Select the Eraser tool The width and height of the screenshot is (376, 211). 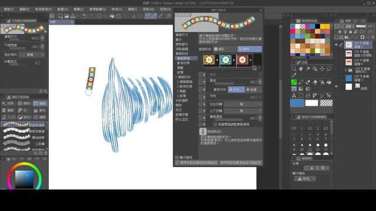pos(315,82)
